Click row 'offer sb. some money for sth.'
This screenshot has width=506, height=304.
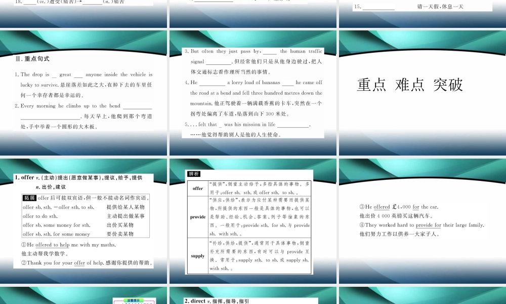click(57, 225)
